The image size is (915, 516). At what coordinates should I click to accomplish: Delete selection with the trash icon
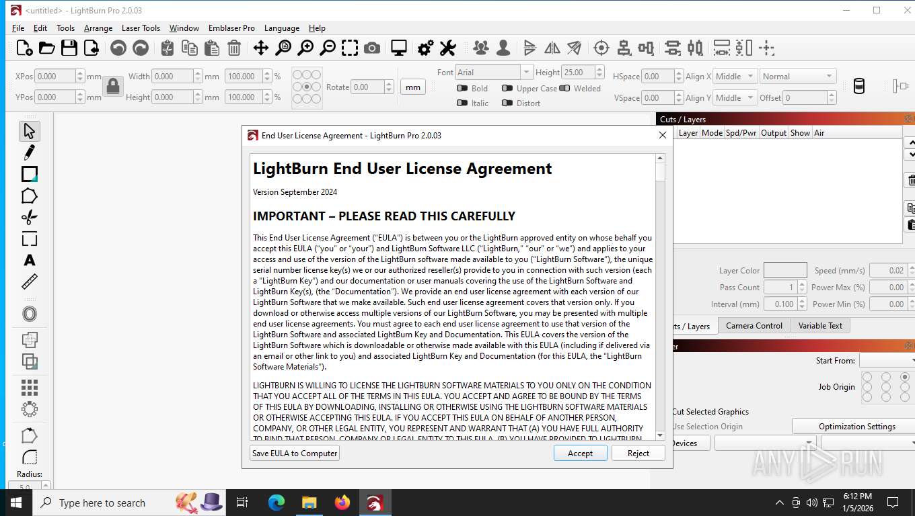pos(234,48)
